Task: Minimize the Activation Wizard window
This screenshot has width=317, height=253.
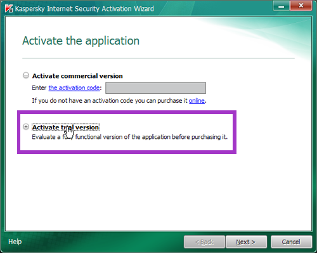Action: click(281, 6)
